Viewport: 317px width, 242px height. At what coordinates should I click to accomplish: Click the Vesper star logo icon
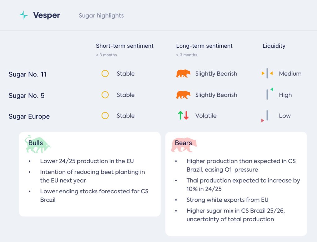point(24,15)
